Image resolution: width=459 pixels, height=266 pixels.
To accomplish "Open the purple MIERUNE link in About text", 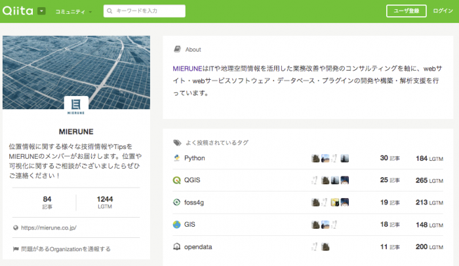I will pos(188,69).
